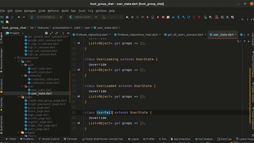Open the Tools menu

[x=82, y=11]
